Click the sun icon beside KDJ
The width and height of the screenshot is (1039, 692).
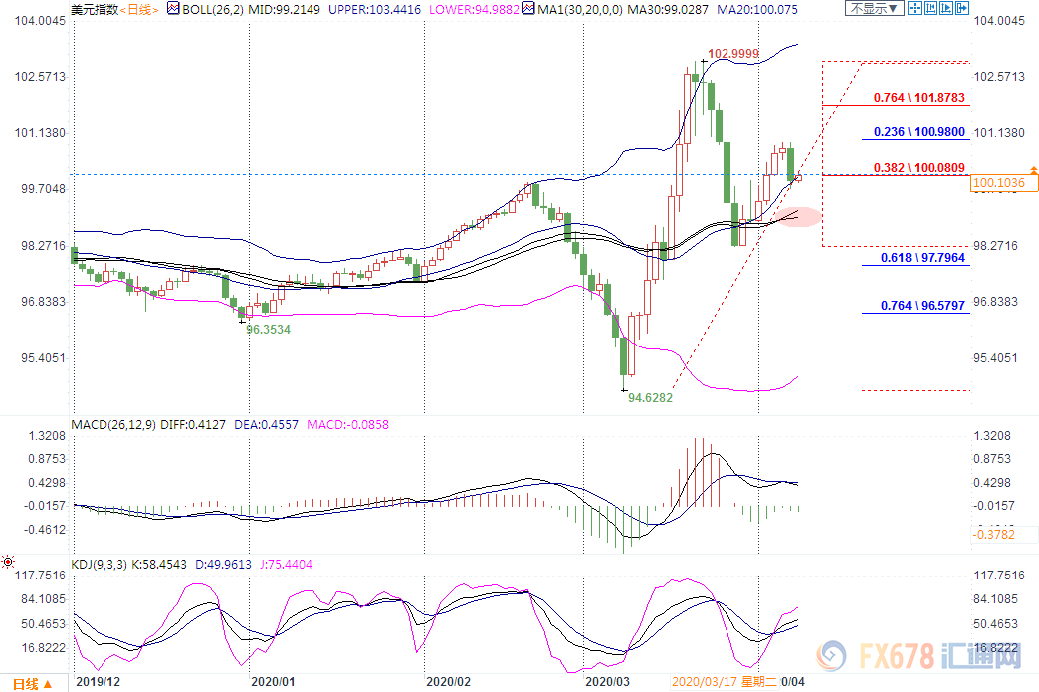[9, 563]
